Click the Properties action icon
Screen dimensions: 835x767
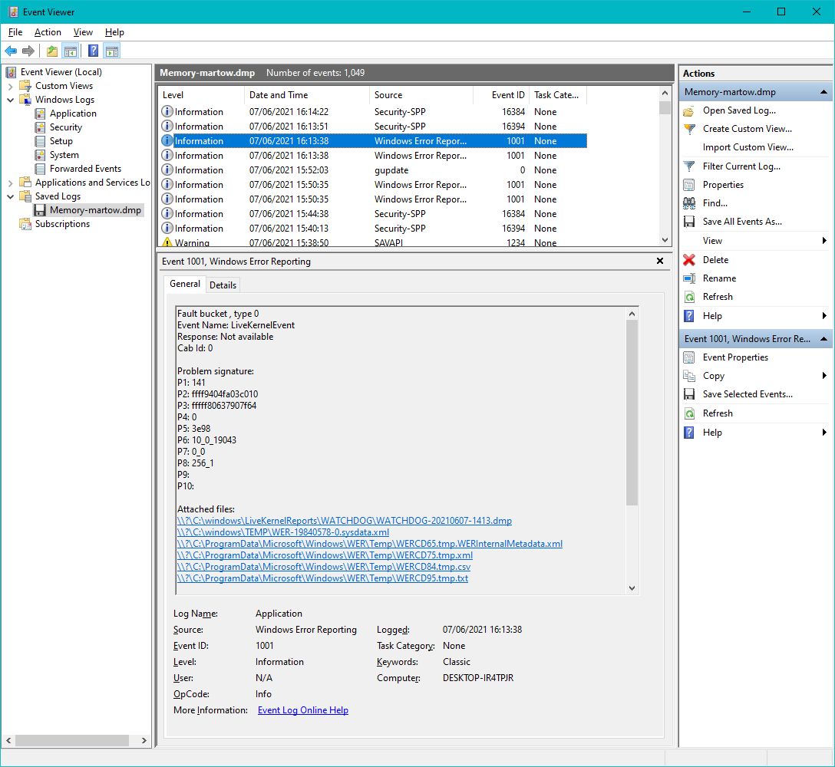coord(689,185)
